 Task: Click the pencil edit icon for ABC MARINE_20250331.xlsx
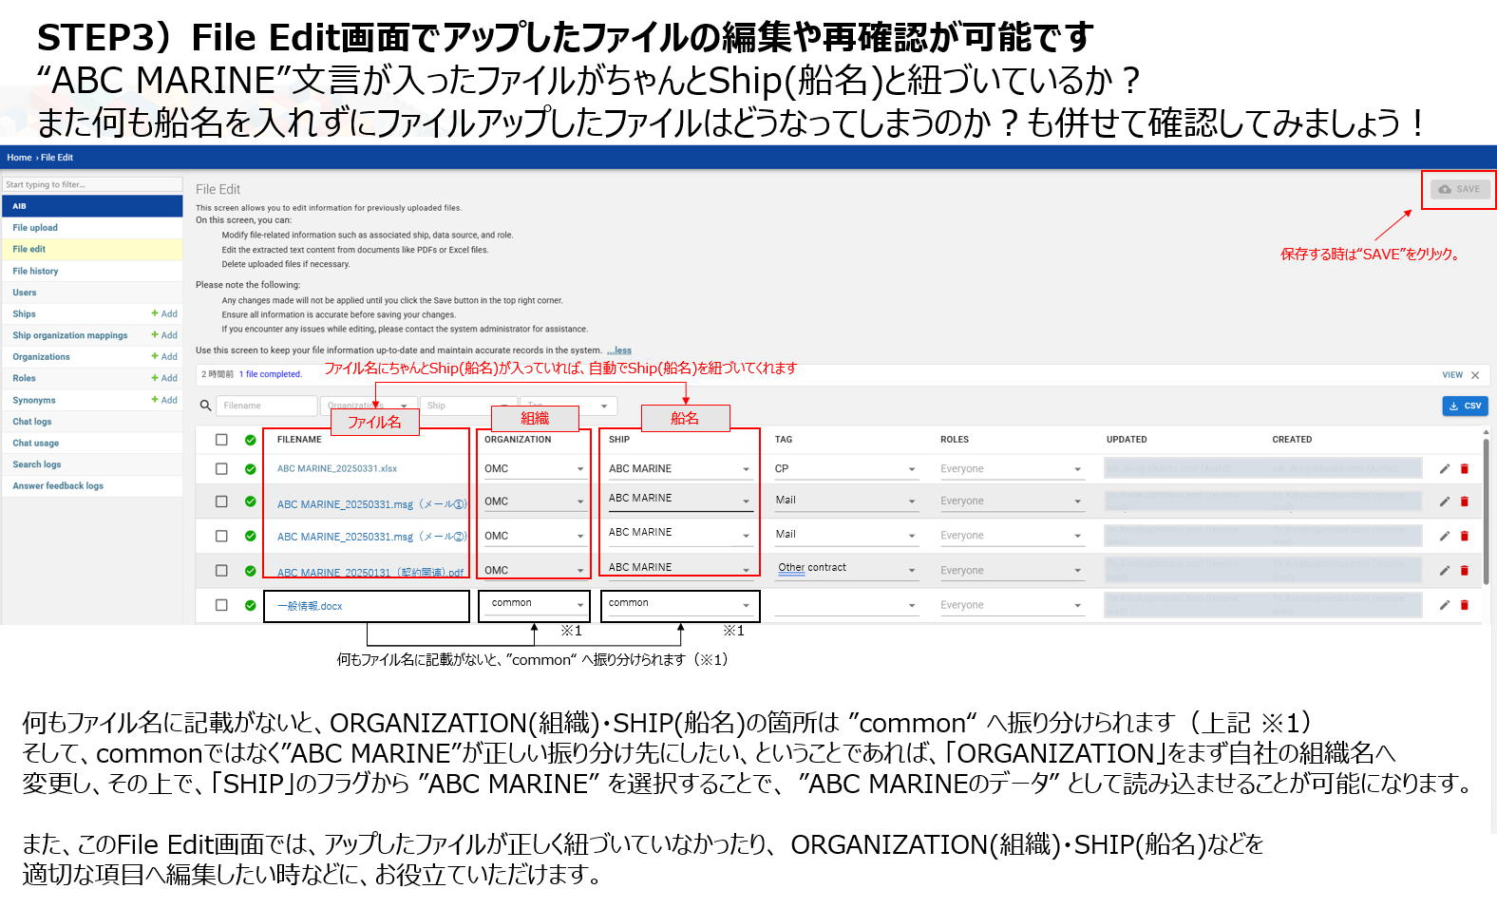(x=1444, y=469)
